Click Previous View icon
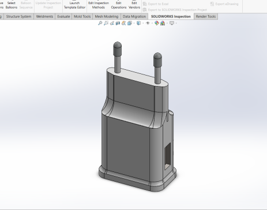 [112, 23]
